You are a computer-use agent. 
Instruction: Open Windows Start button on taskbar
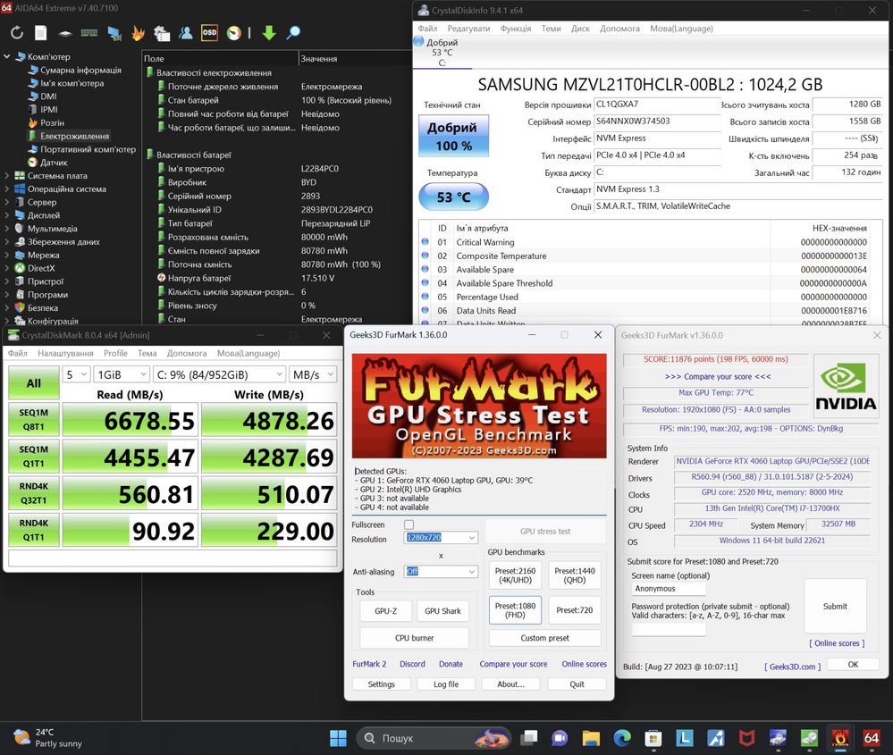pyautogui.click(x=338, y=738)
